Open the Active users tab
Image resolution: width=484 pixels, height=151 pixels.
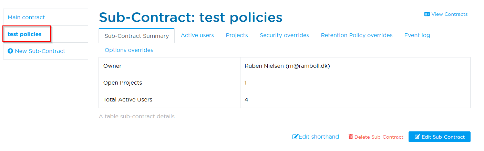click(x=197, y=35)
